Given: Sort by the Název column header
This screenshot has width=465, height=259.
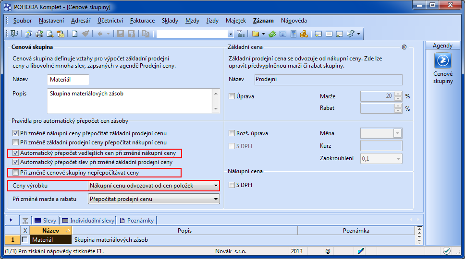Looking at the screenshot, I should 51,231.
